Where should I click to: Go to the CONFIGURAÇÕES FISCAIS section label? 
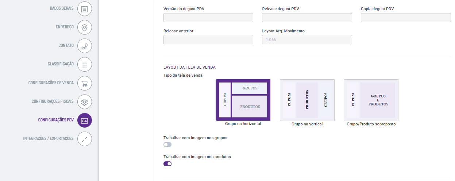53,101
